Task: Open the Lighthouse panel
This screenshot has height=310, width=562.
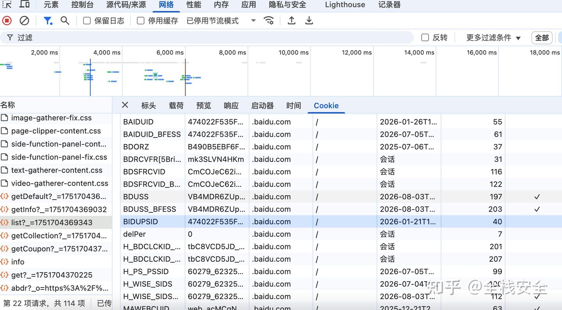Action: 345,5
